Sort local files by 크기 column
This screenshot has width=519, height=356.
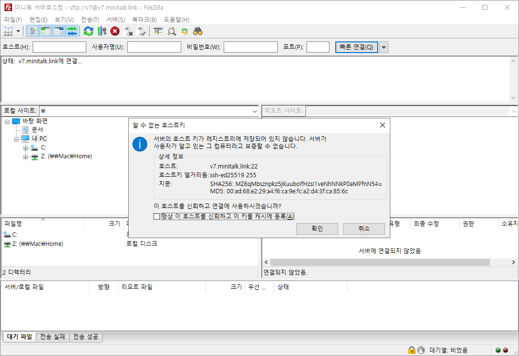(x=104, y=224)
